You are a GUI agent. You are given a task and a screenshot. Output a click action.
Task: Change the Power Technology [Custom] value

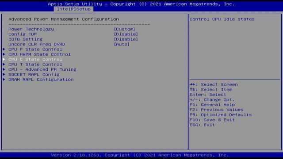[x=124, y=29]
